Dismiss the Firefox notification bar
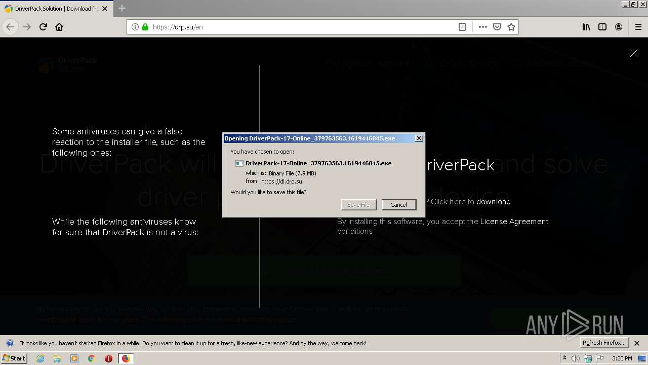The height and width of the screenshot is (365, 648). click(x=637, y=343)
